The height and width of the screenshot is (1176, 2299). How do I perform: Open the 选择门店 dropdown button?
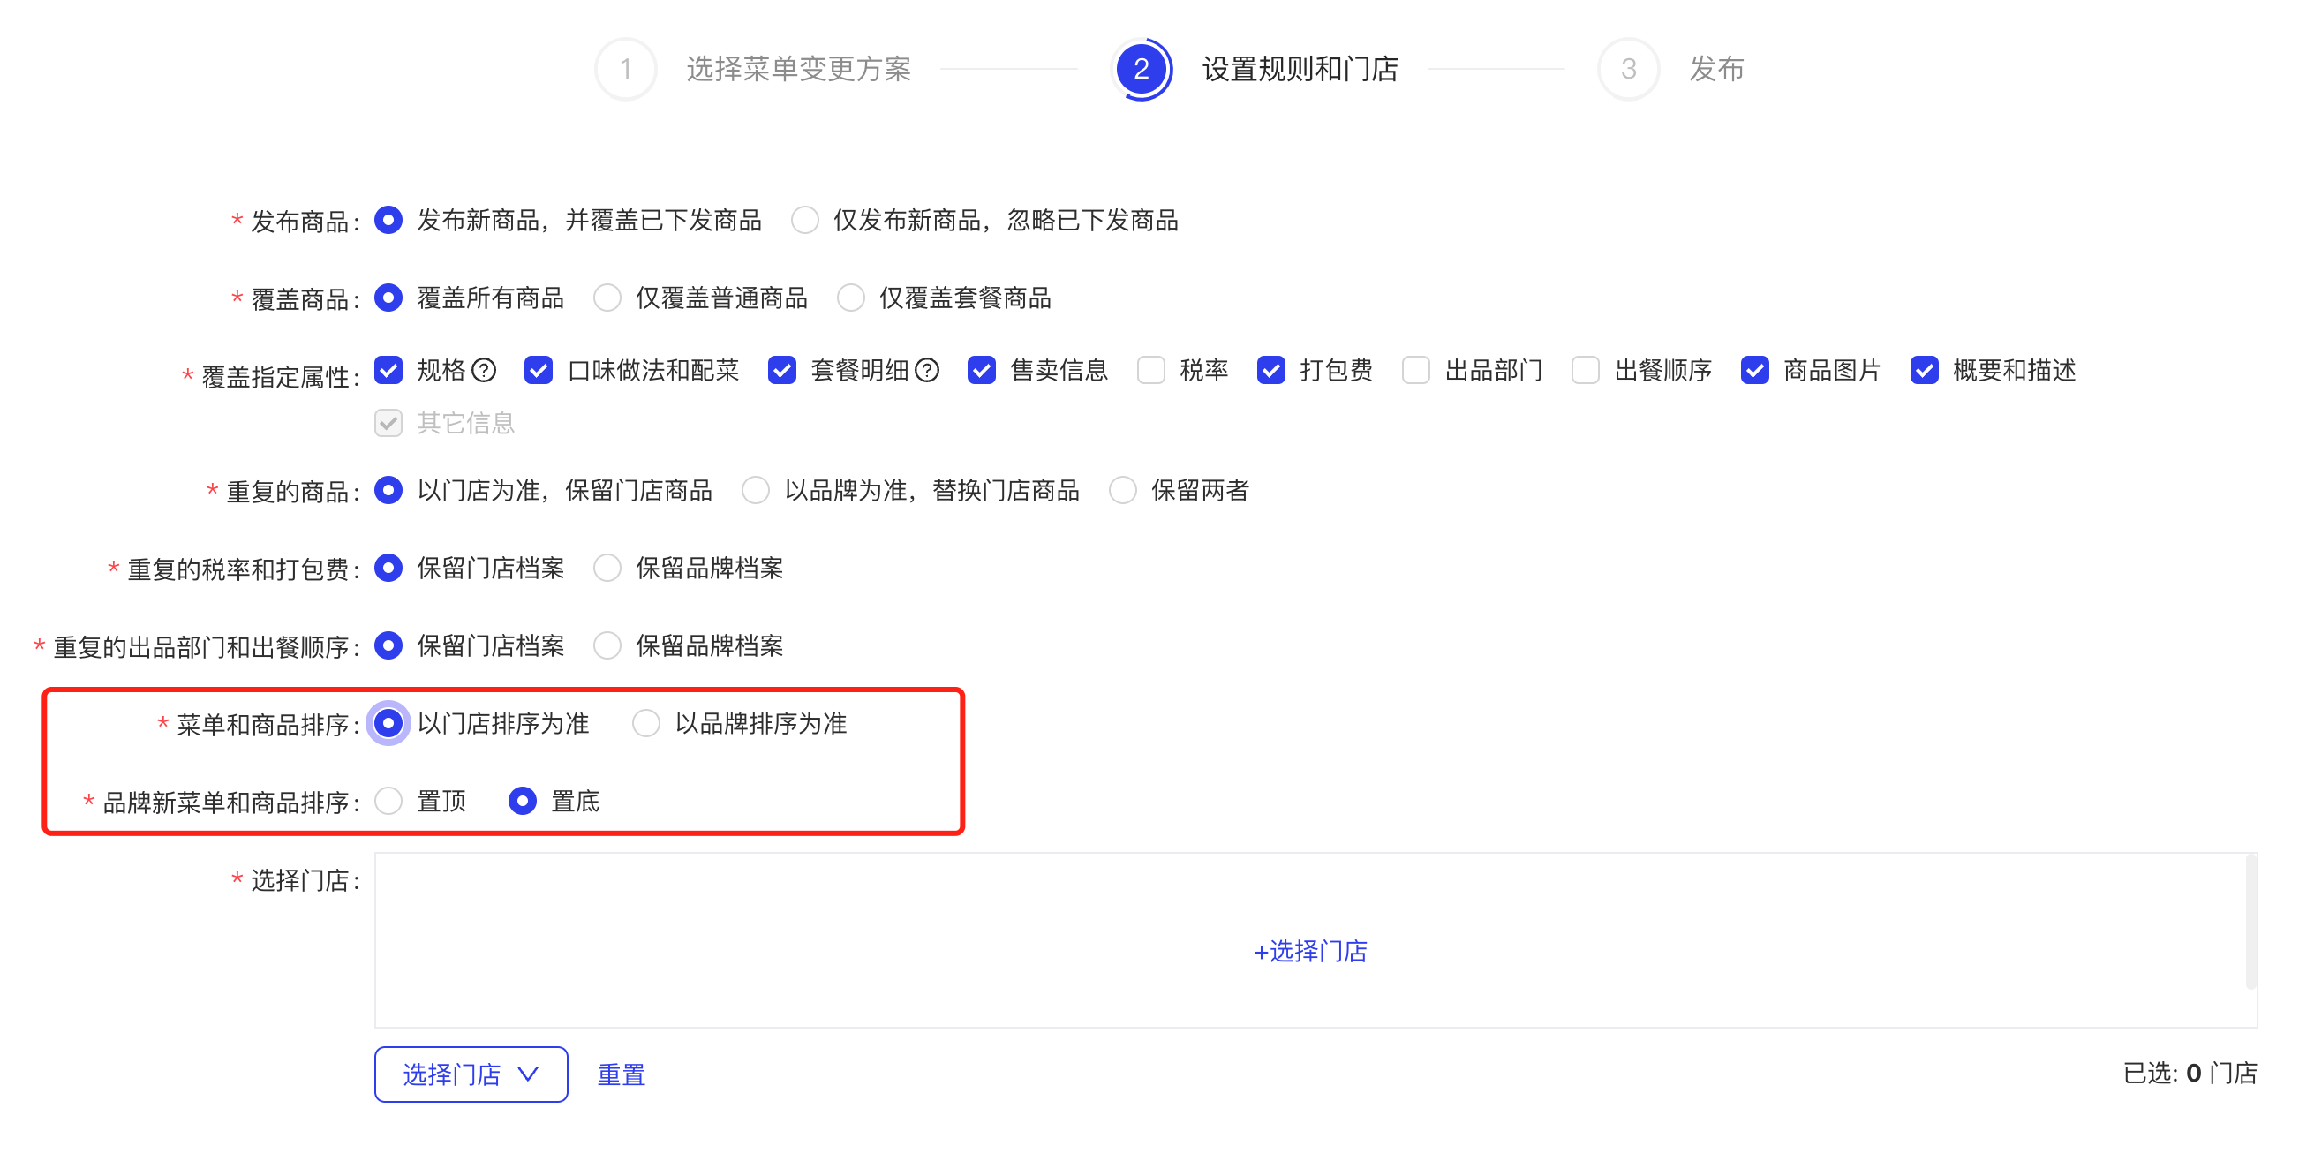471,1074
